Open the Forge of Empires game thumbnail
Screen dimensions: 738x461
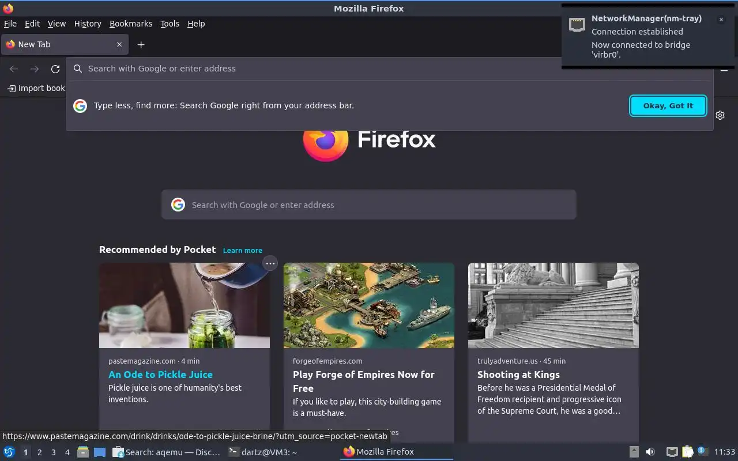[x=369, y=305]
